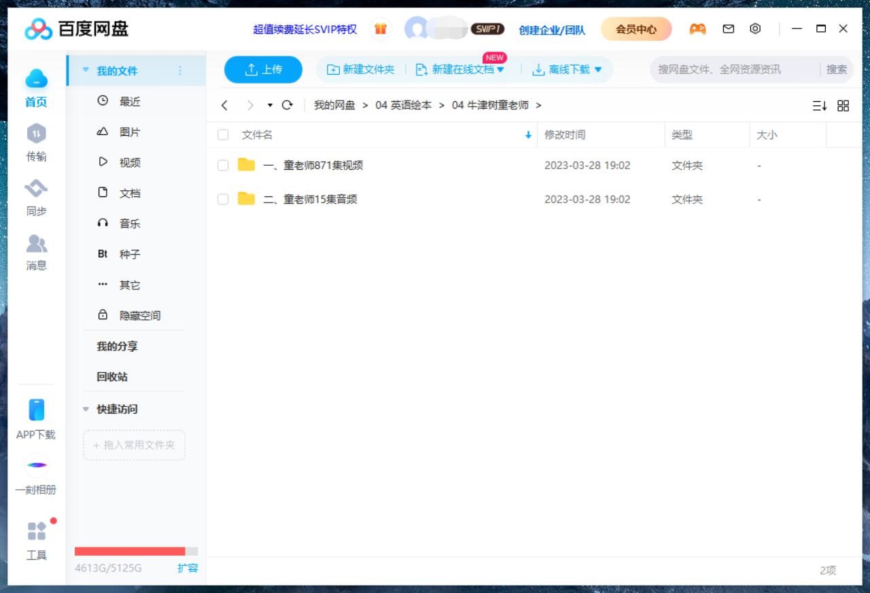This screenshot has width=870, height=593.
Task: Open the 文档 sidebar category
Action: pyautogui.click(x=129, y=193)
